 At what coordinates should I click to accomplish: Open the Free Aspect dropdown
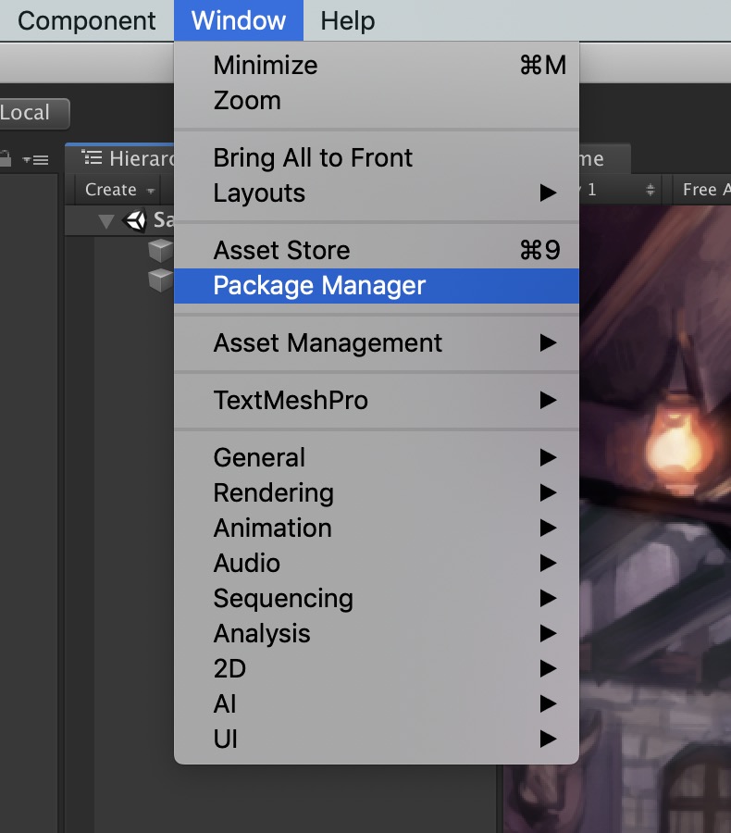click(702, 190)
